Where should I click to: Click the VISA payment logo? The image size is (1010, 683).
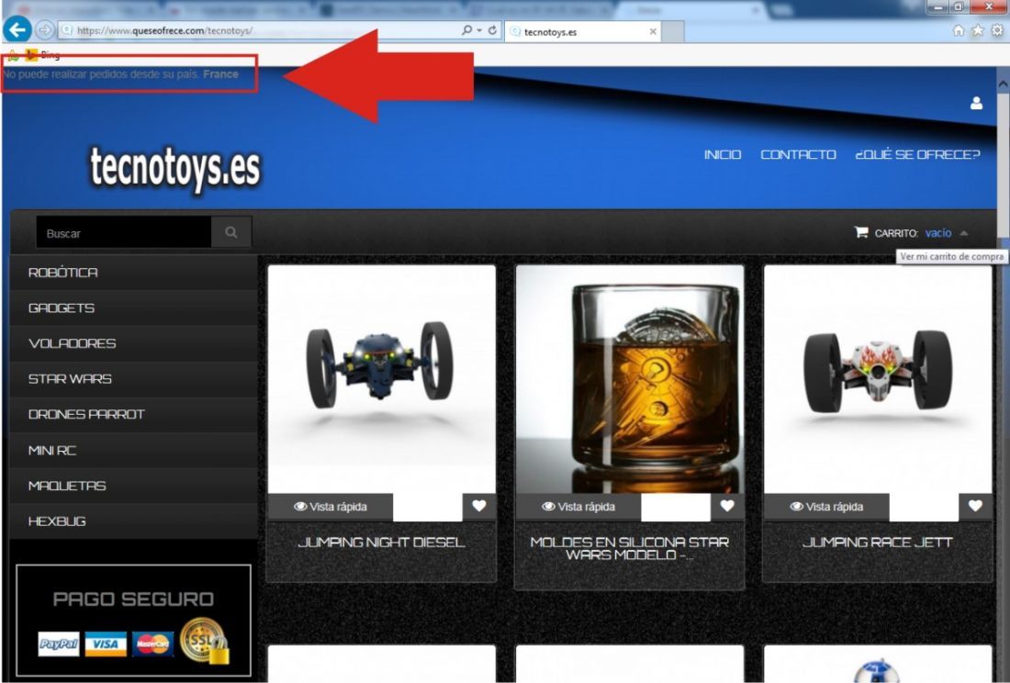[106, 644]
